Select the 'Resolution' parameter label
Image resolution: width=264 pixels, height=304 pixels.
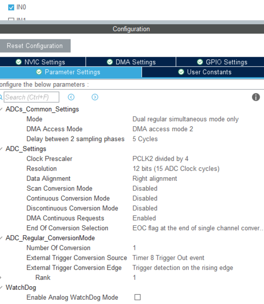42,169
